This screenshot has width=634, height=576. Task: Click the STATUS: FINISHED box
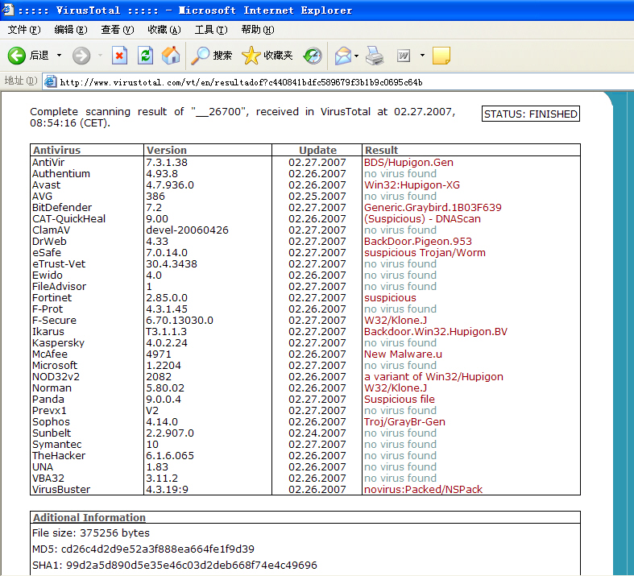[531, 114]
